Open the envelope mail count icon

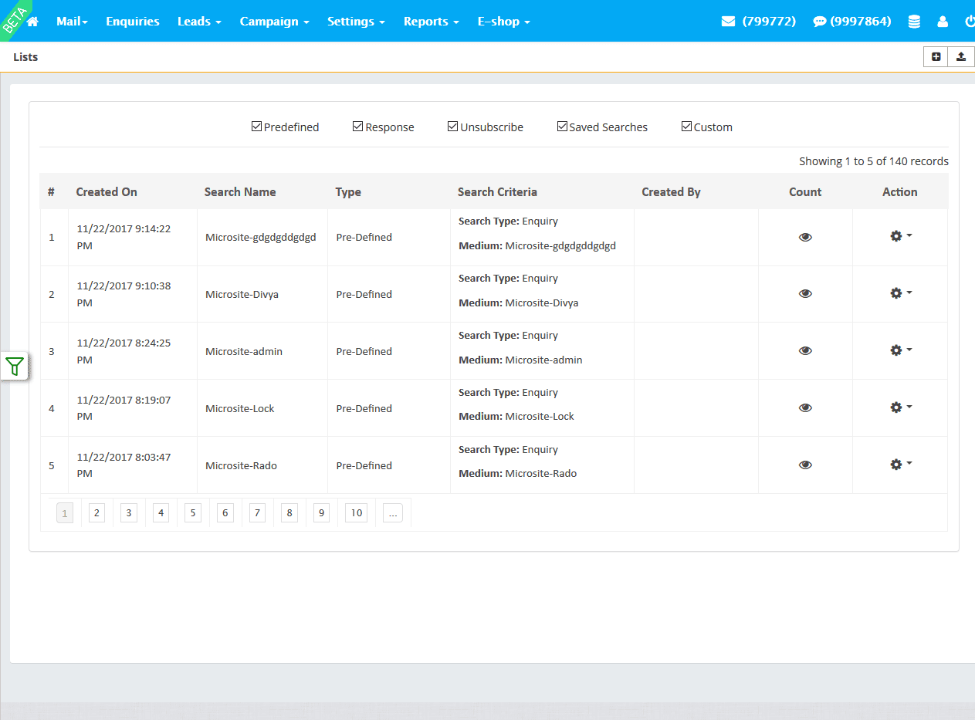click(x=728, y=22)
